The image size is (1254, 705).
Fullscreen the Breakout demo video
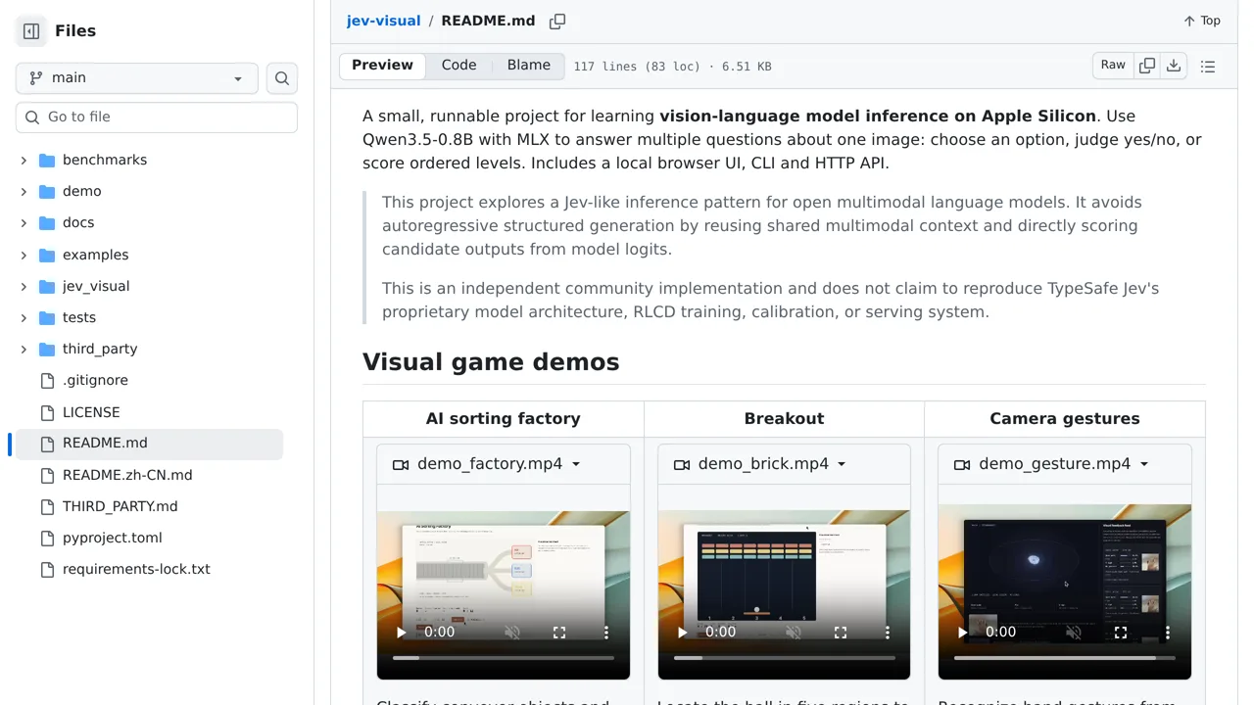pos(841,633)
